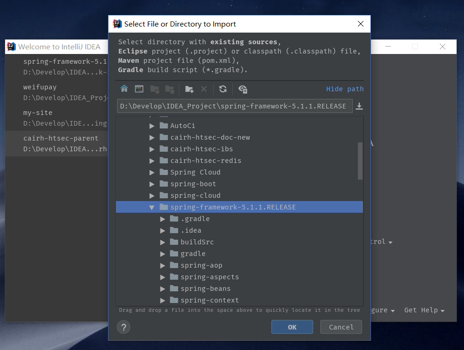Select the gradle tree row
This screenshot has width=464, height=350.
click(x=239, y=254)
